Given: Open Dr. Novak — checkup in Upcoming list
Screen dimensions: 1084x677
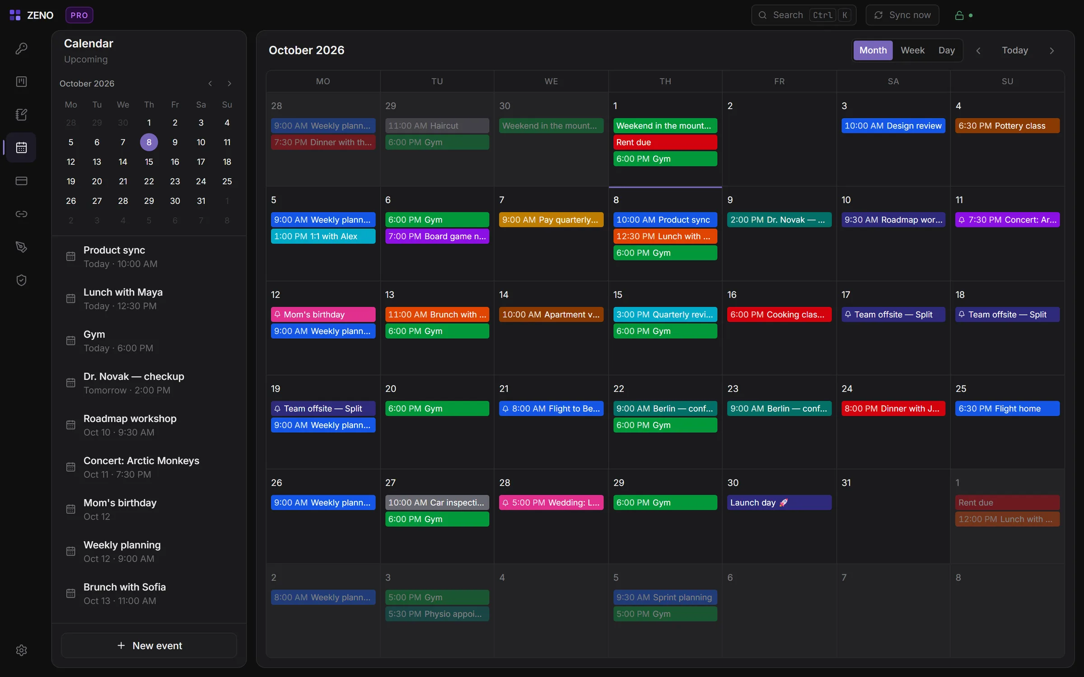Looking at the screenshot, I should [149, 383].
